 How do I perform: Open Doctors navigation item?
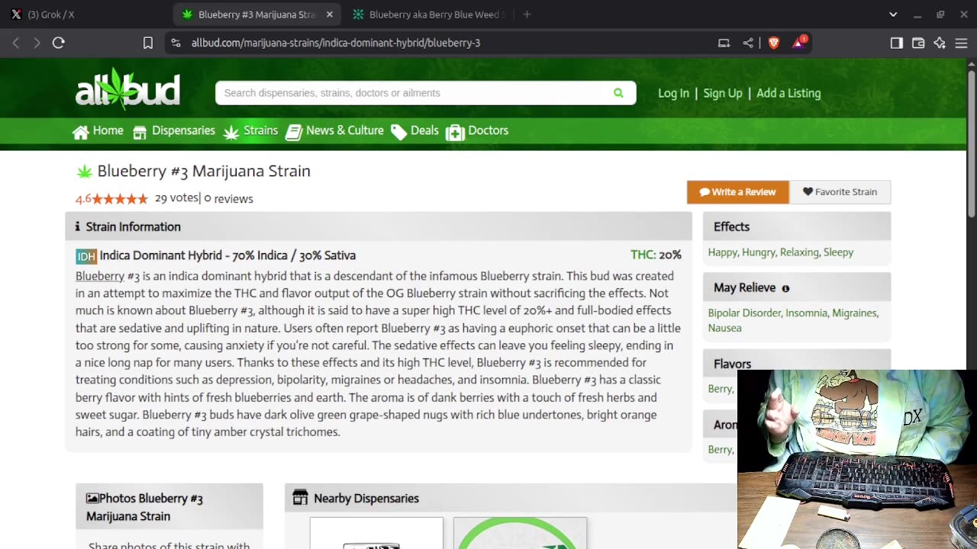click(x=477, y=131)
